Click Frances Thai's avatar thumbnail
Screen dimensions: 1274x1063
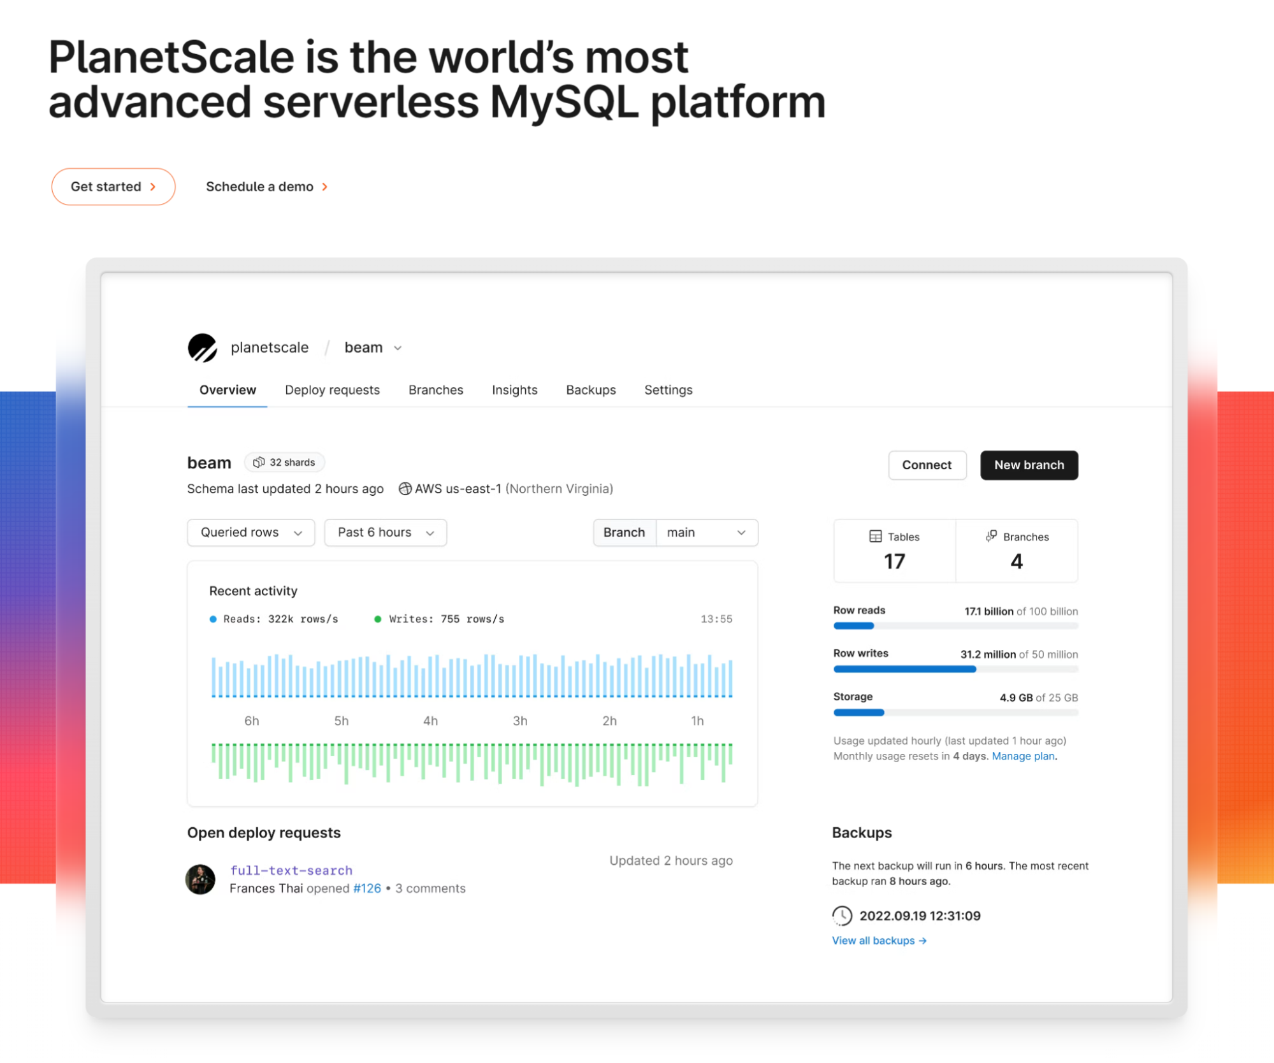[200, 879]
